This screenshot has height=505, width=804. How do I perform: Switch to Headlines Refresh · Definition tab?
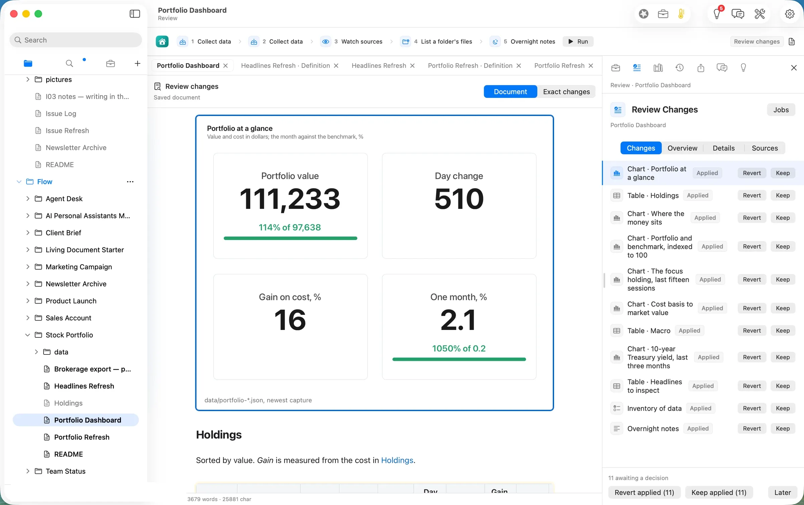[x=285, y=66]
